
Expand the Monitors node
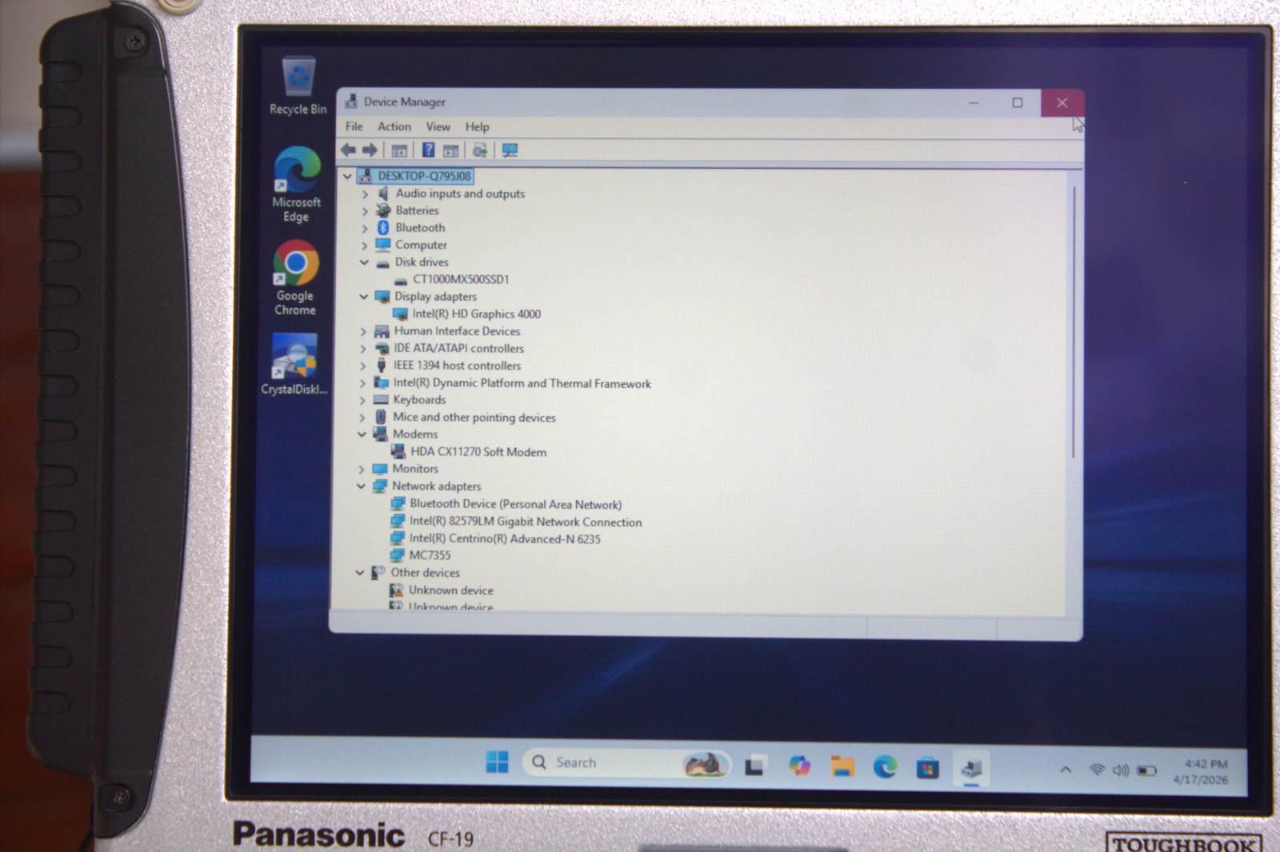[x=362, y=470]
